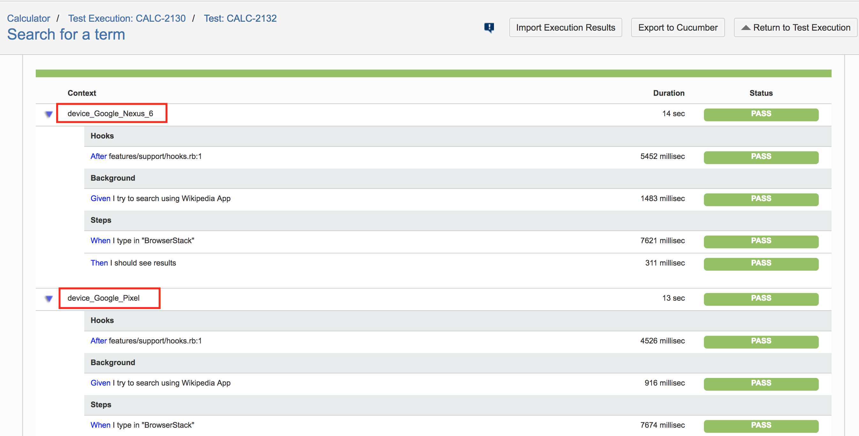Click the 5452 millisec duration value
The width and height of the screenshot is (859, 436).
pyautogui.click(x=662, y=156)
